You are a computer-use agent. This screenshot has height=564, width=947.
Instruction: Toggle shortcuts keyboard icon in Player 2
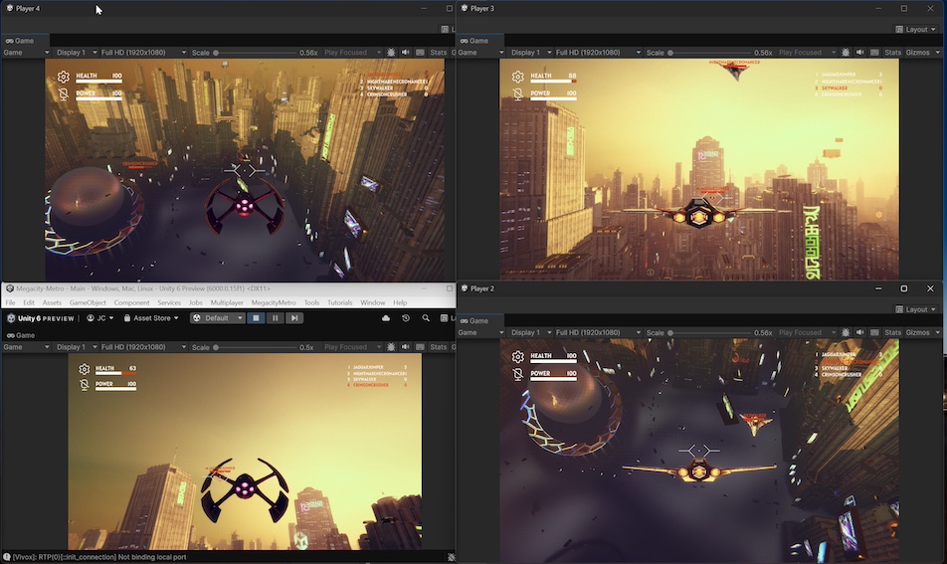(874, 333)
